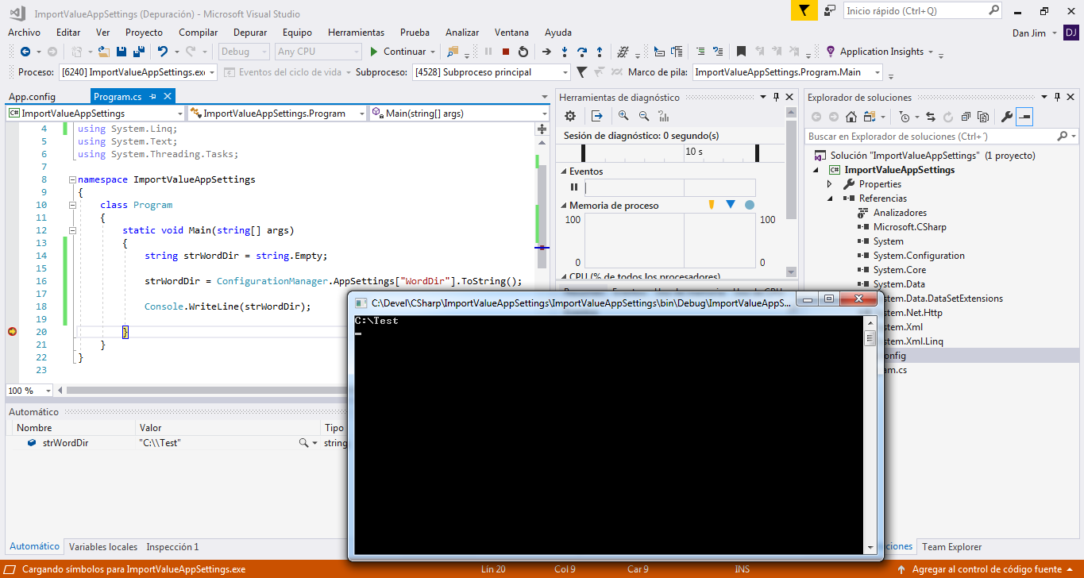Zoom in on the diagnostic timeline

point(623,116)
